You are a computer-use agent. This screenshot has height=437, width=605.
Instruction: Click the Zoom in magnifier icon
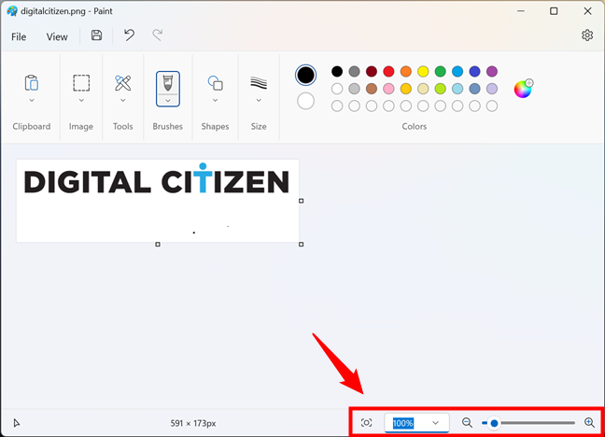click(x=589, y=423)
